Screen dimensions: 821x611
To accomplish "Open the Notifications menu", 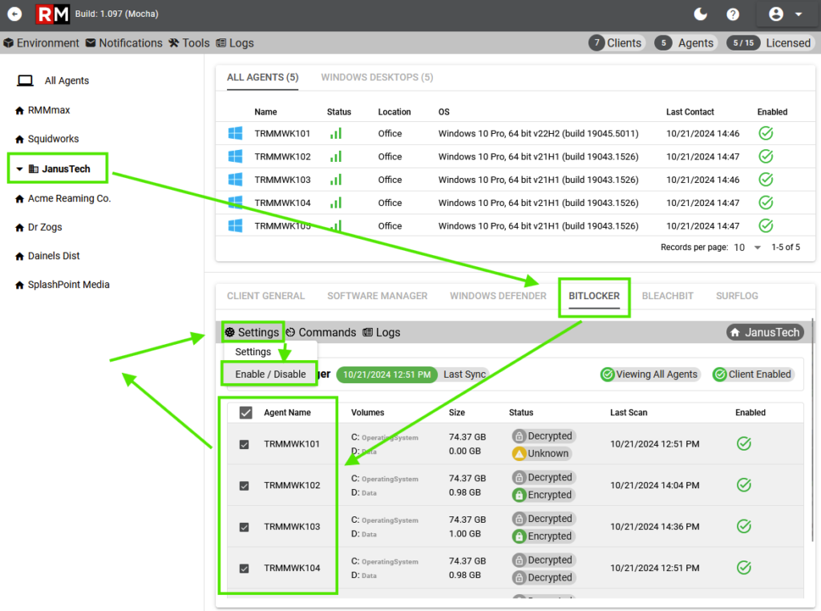I will point(124,43).
